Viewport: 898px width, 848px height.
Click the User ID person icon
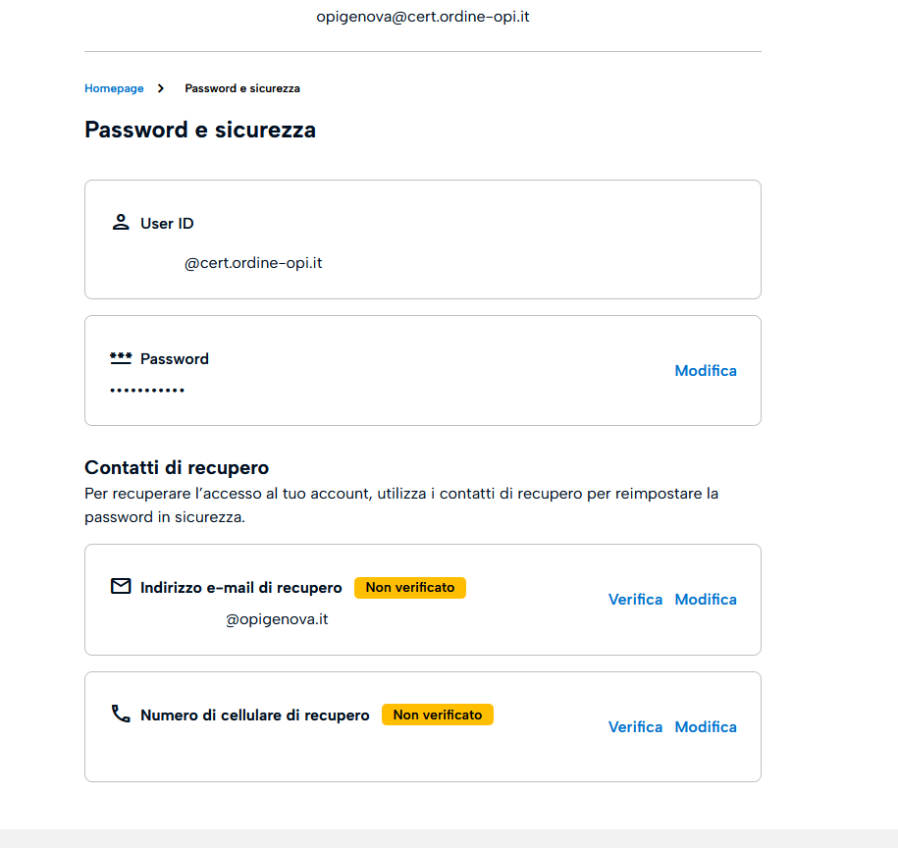[121, 222]
